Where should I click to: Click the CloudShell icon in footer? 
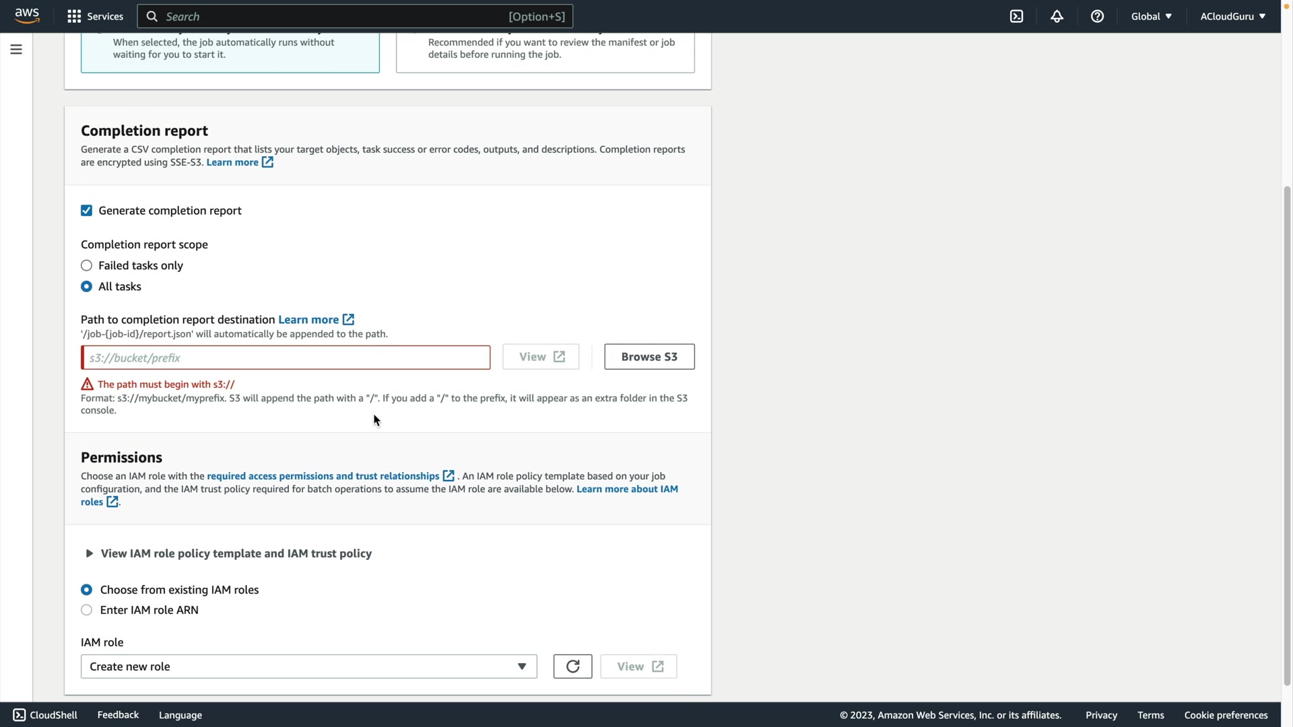19,715
